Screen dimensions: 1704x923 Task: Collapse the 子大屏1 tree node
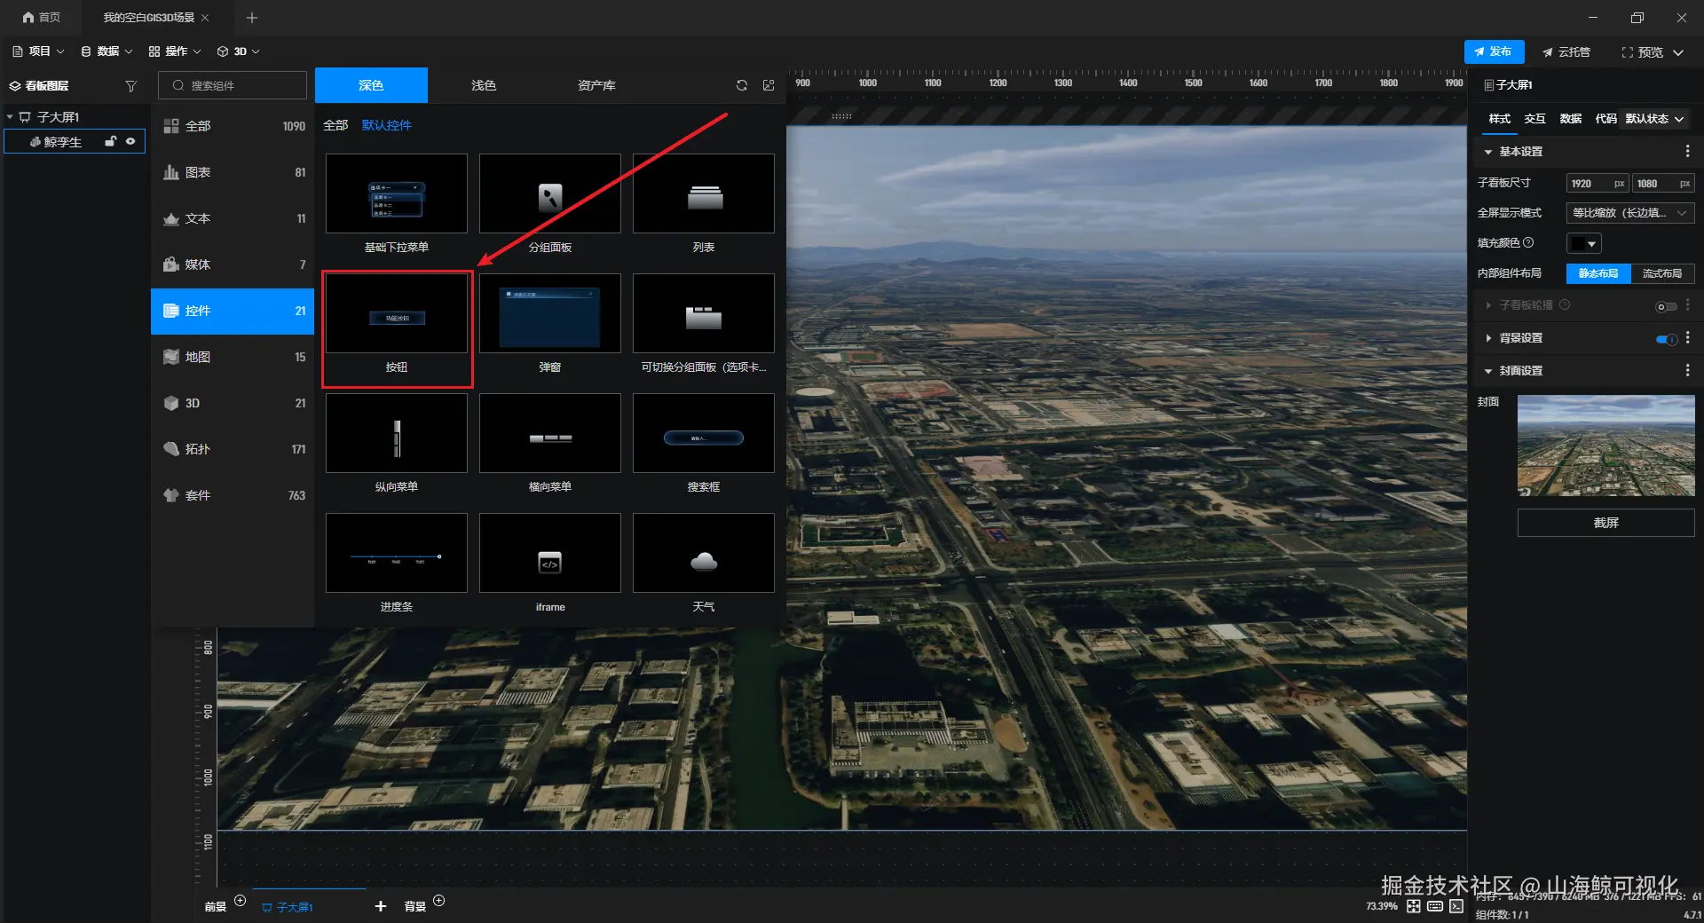pyautogui.click(x=10, y=117)
